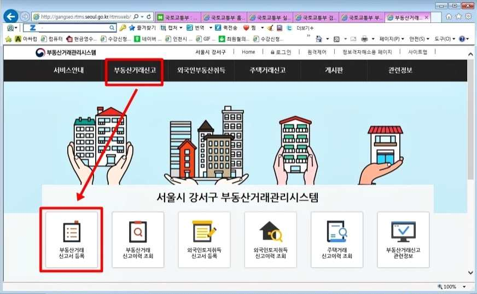Go to Home in the header
The width and height of the screenshot is (477, 294).
pyautogui.click(x=248, y=52)
